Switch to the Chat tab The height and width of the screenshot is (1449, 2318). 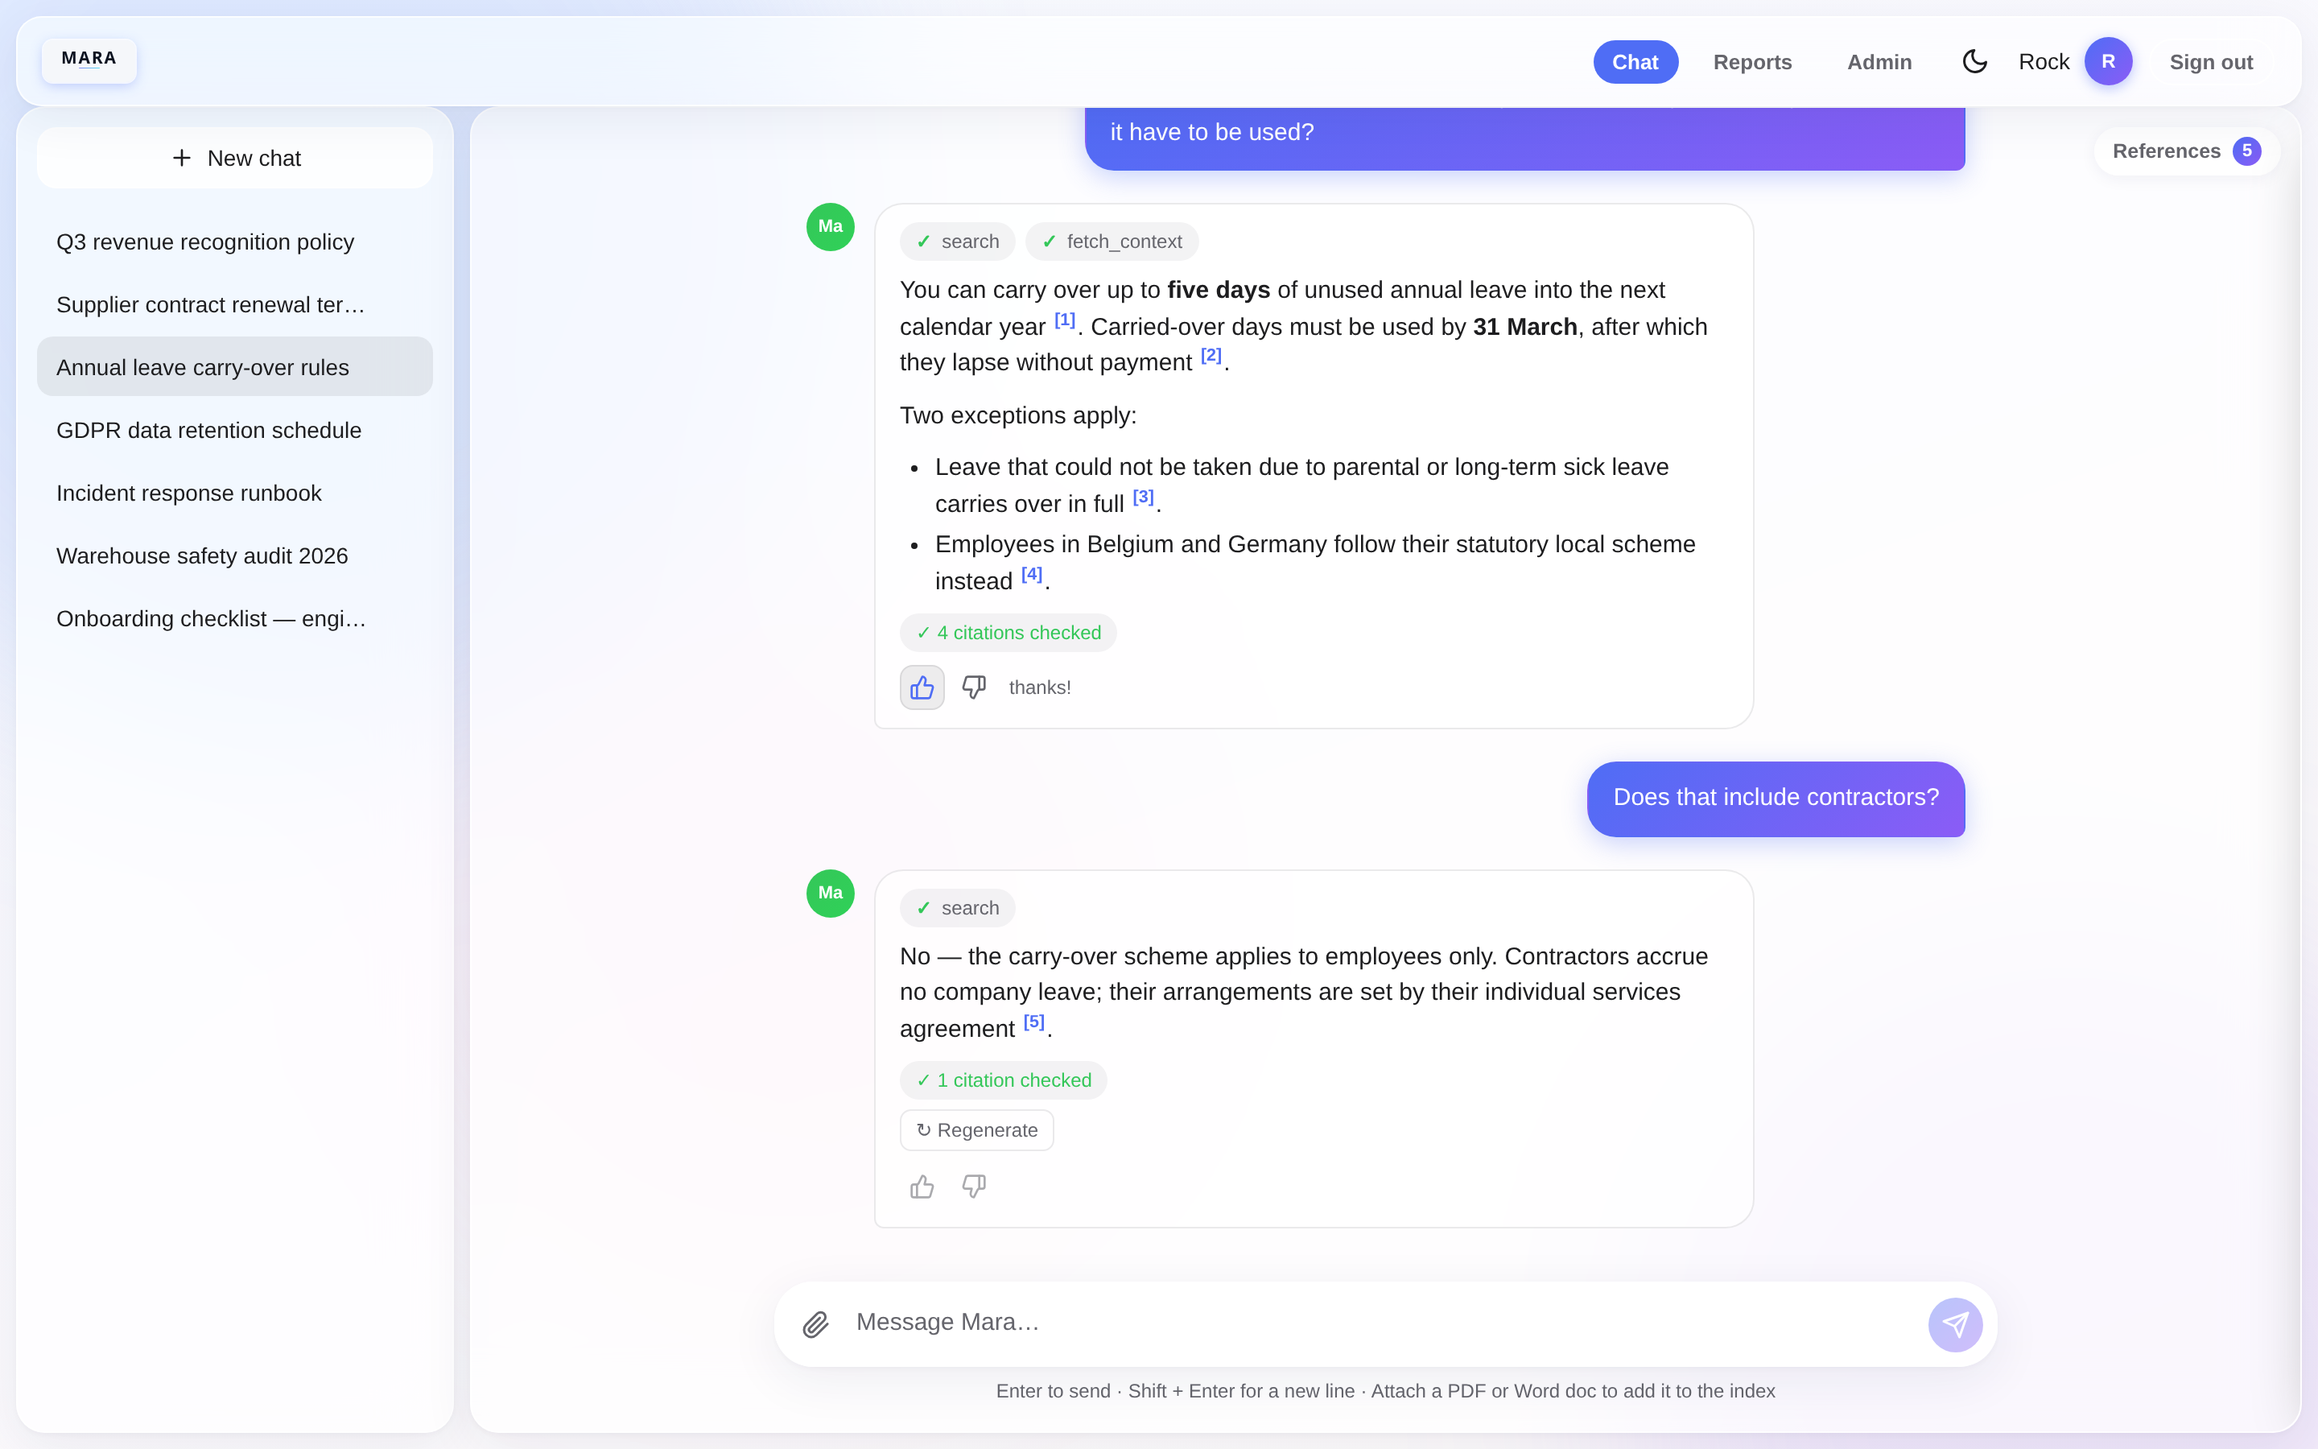[x=1635, y=61]
